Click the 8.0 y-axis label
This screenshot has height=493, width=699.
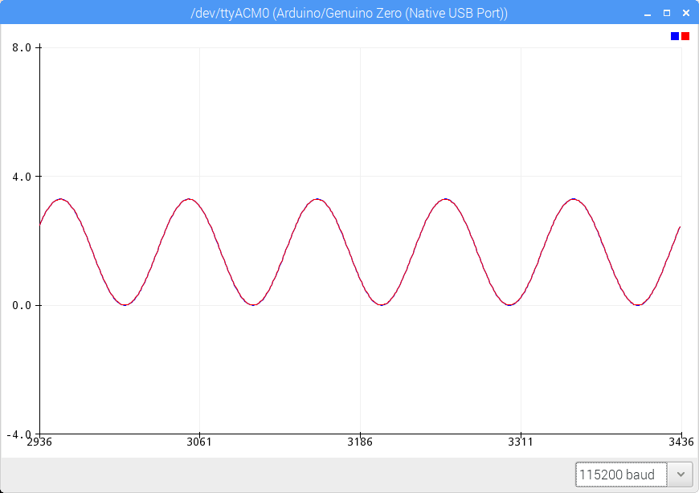22,47
